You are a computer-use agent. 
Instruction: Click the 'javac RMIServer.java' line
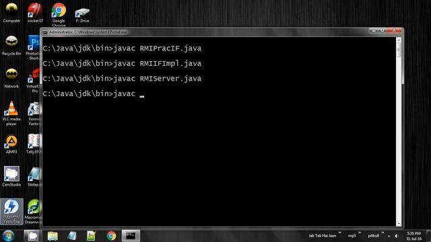pyautogui.click(x=122, y=79)
